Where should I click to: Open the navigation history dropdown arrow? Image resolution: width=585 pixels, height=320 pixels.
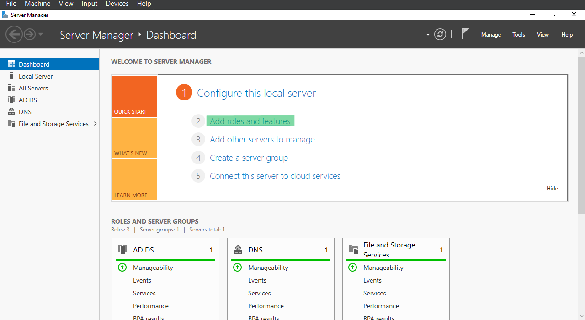[41, 35]
